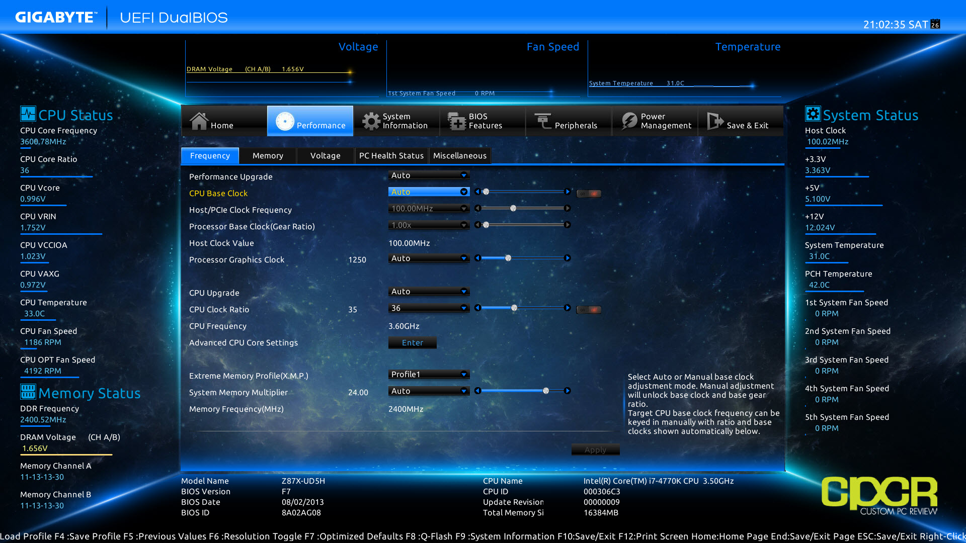Open Performance Upgrade Auto dropdown
The image size is (966, 543).
[x=429, y=175]
